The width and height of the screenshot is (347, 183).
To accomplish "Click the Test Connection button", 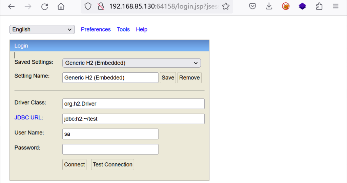I will point(113,165).
